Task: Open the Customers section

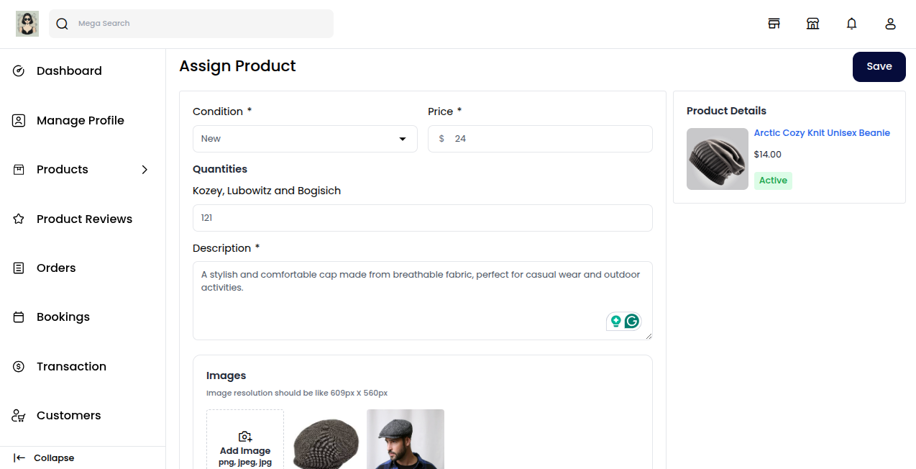Action: coord(68,415)
